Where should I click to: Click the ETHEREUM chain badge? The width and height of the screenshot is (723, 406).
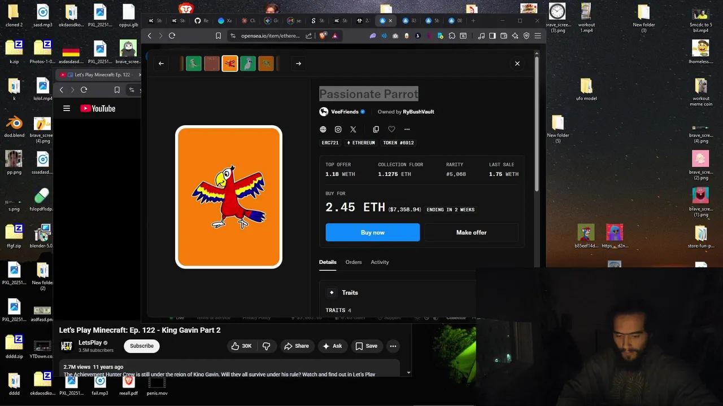click(x=361, y=143)
